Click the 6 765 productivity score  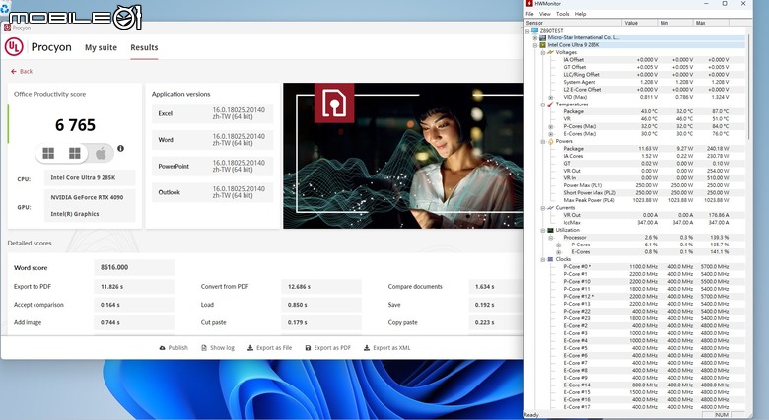click(x=75, y=125)
